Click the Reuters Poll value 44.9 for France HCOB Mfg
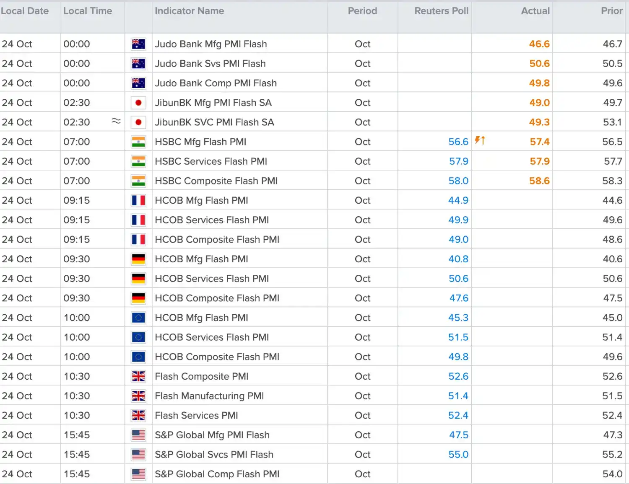629x484 pixels. [458, 200]
